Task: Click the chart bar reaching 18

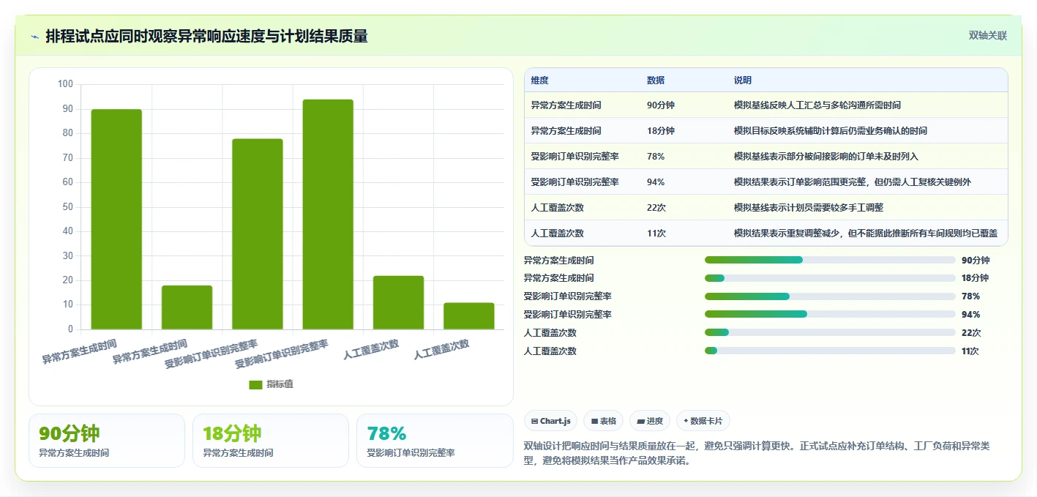Action: tap(187, 307)
